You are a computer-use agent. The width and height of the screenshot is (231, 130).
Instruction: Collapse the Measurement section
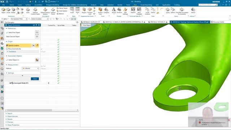[x=6, y=65]
